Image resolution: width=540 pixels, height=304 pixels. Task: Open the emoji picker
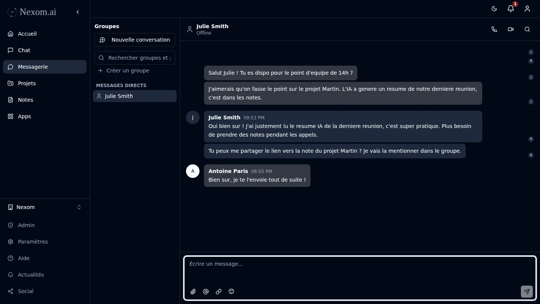point(231,292)
